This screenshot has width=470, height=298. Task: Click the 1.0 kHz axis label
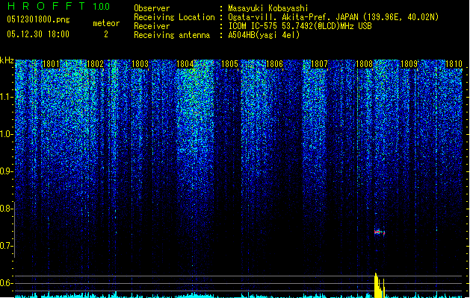(6, 135)
